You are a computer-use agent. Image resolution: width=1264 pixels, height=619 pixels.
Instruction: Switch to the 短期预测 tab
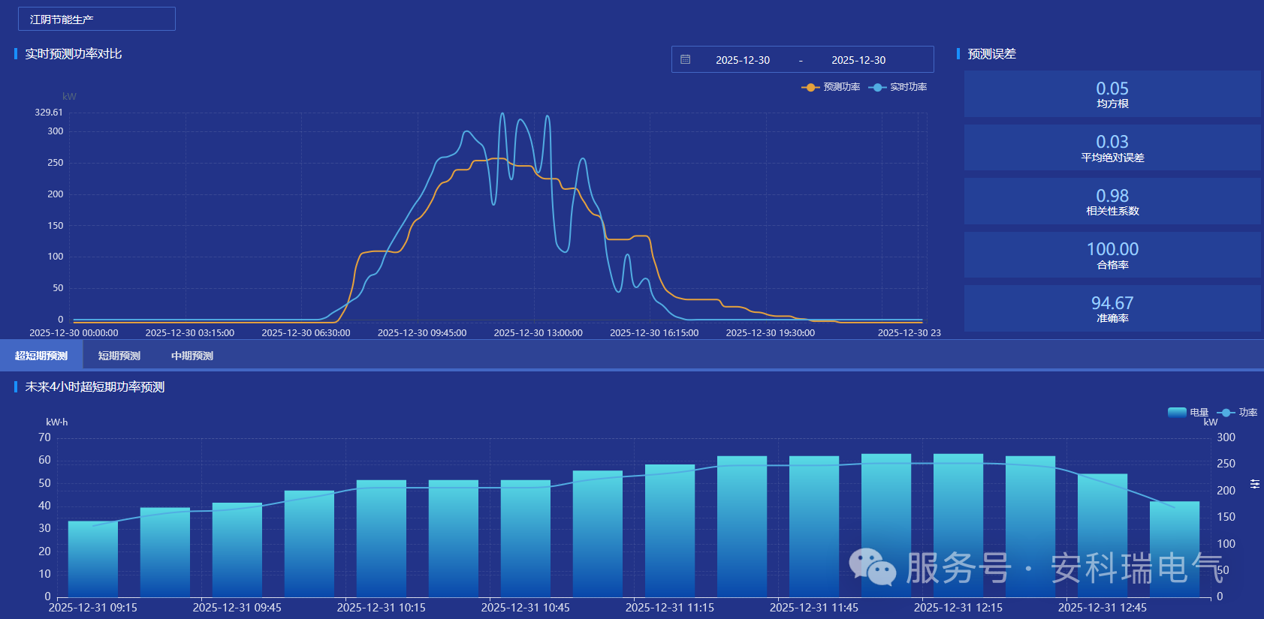click(119, 356)
